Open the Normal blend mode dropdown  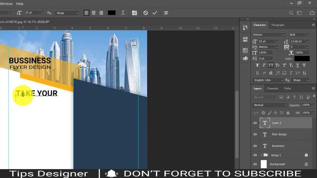[x=269, y=105]
